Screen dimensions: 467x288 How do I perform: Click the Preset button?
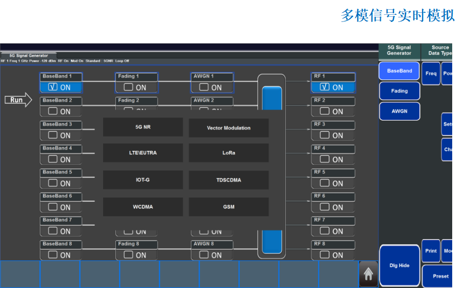click(x=440, y=276)
